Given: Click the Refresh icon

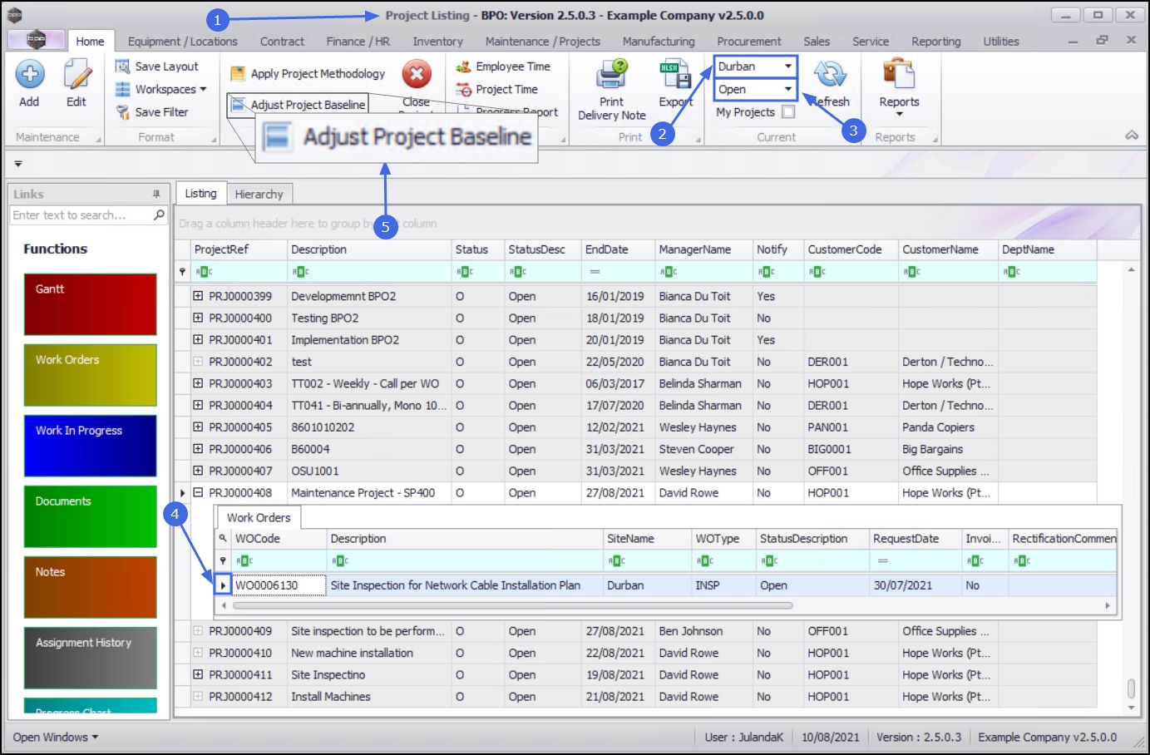Looking at the screenshot, I should coord(830,74).
